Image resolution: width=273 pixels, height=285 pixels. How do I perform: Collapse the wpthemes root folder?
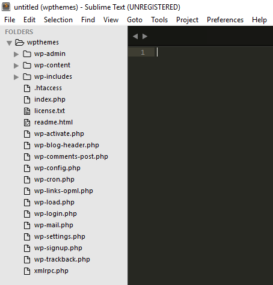pos(9,43)
